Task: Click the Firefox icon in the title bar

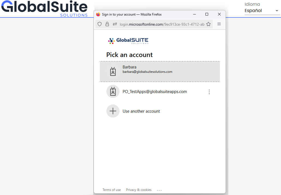Action: point(98,14)
